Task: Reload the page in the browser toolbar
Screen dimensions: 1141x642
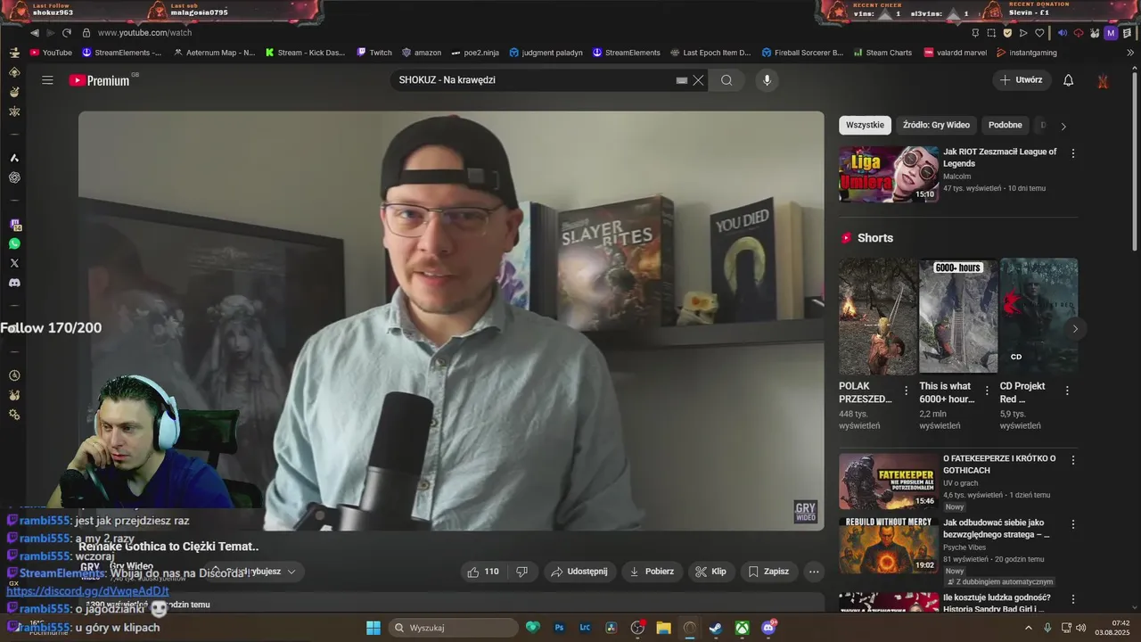Action: point(67,33)
